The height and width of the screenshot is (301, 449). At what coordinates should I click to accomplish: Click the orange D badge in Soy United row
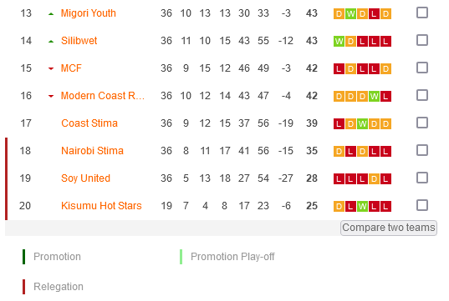coord(374,178)
